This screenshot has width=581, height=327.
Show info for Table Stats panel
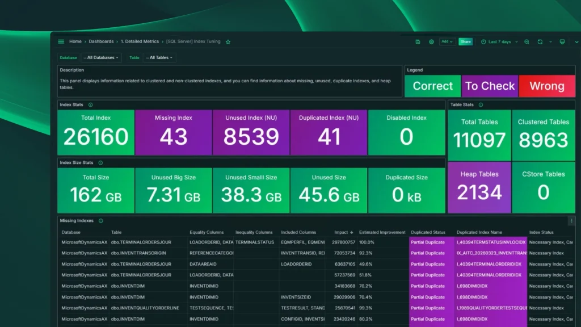coord(481,105)
